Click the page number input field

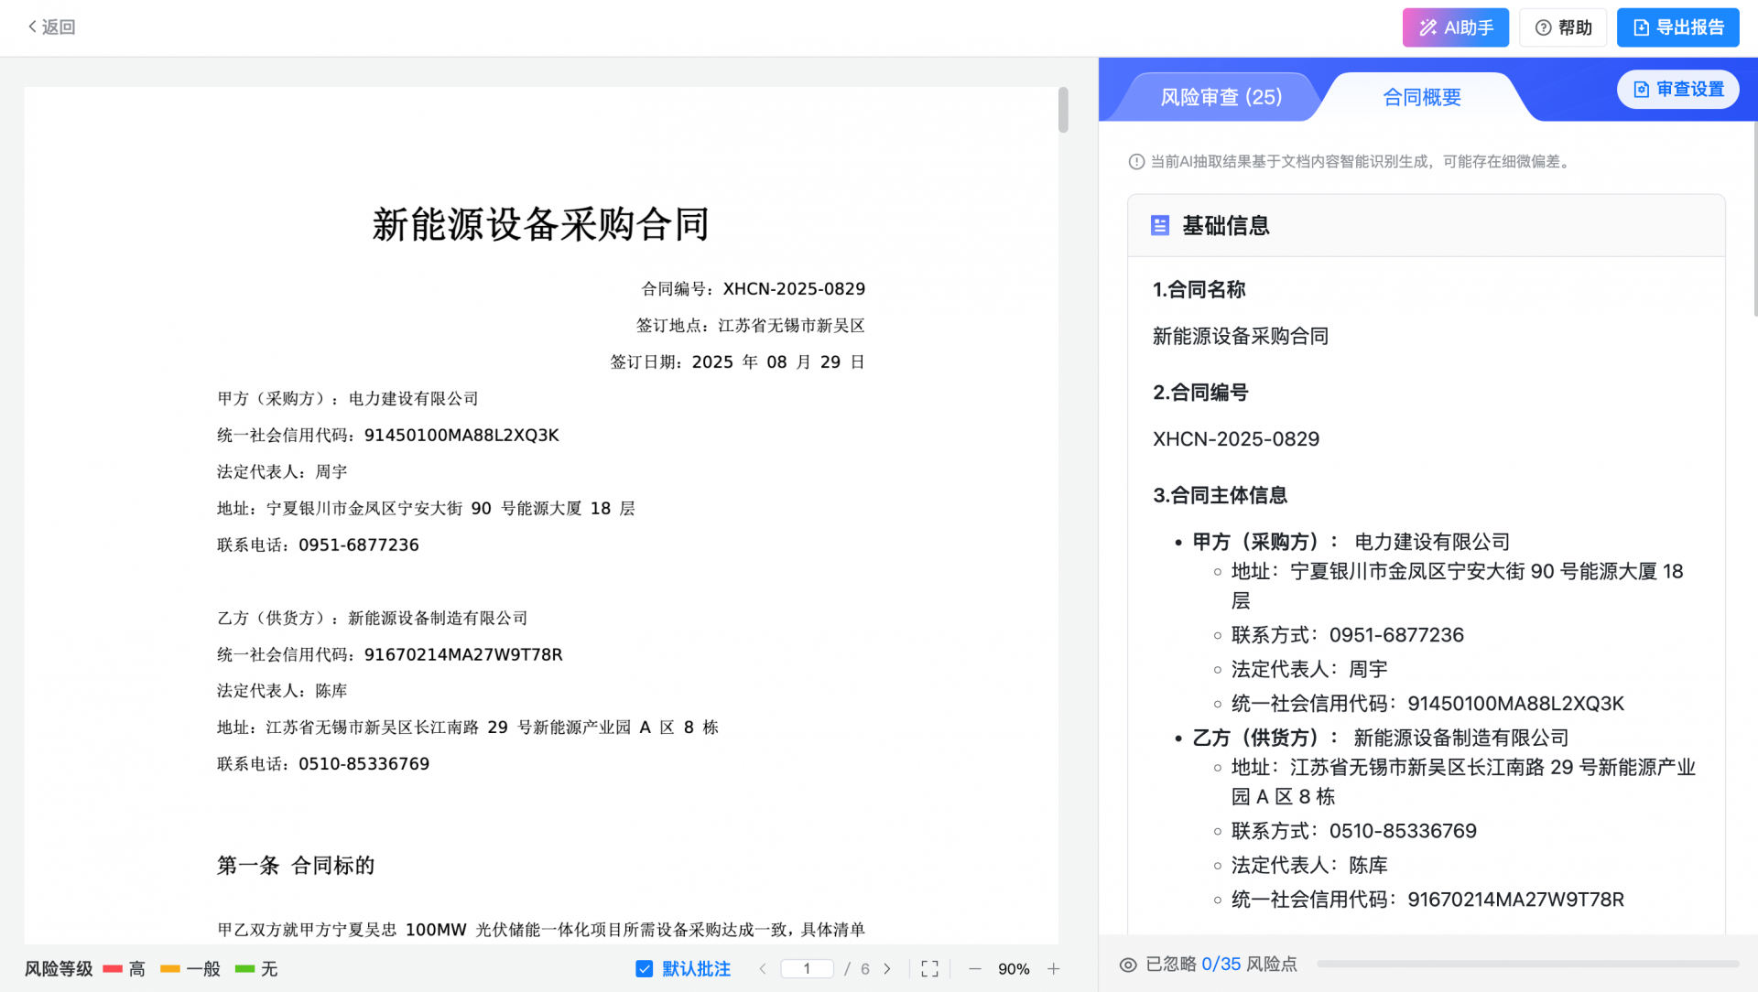pyautogui.click(x=807, y=969)
